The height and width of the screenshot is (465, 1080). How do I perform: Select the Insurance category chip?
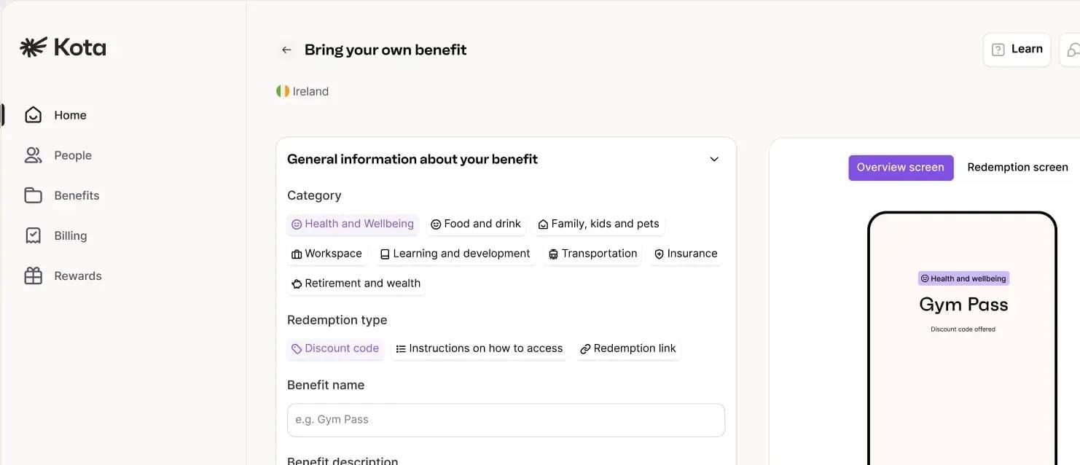(686, 254)
